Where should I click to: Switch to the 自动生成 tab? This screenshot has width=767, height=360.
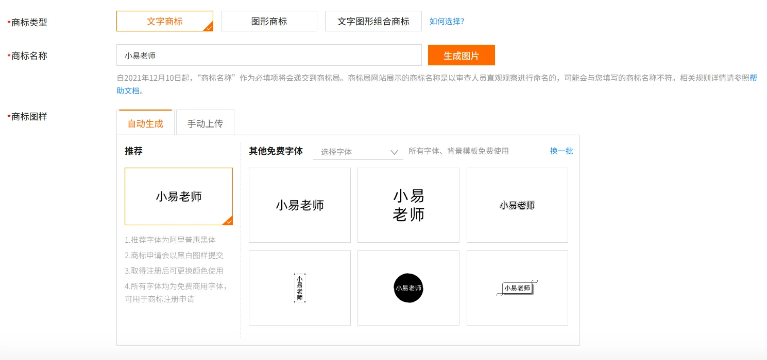coord(145,123)
